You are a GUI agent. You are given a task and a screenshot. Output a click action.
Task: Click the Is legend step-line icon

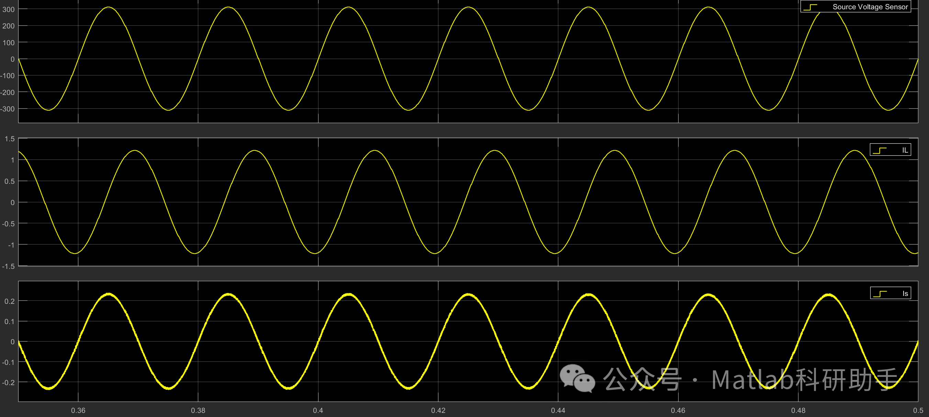(x=880, y=294)
